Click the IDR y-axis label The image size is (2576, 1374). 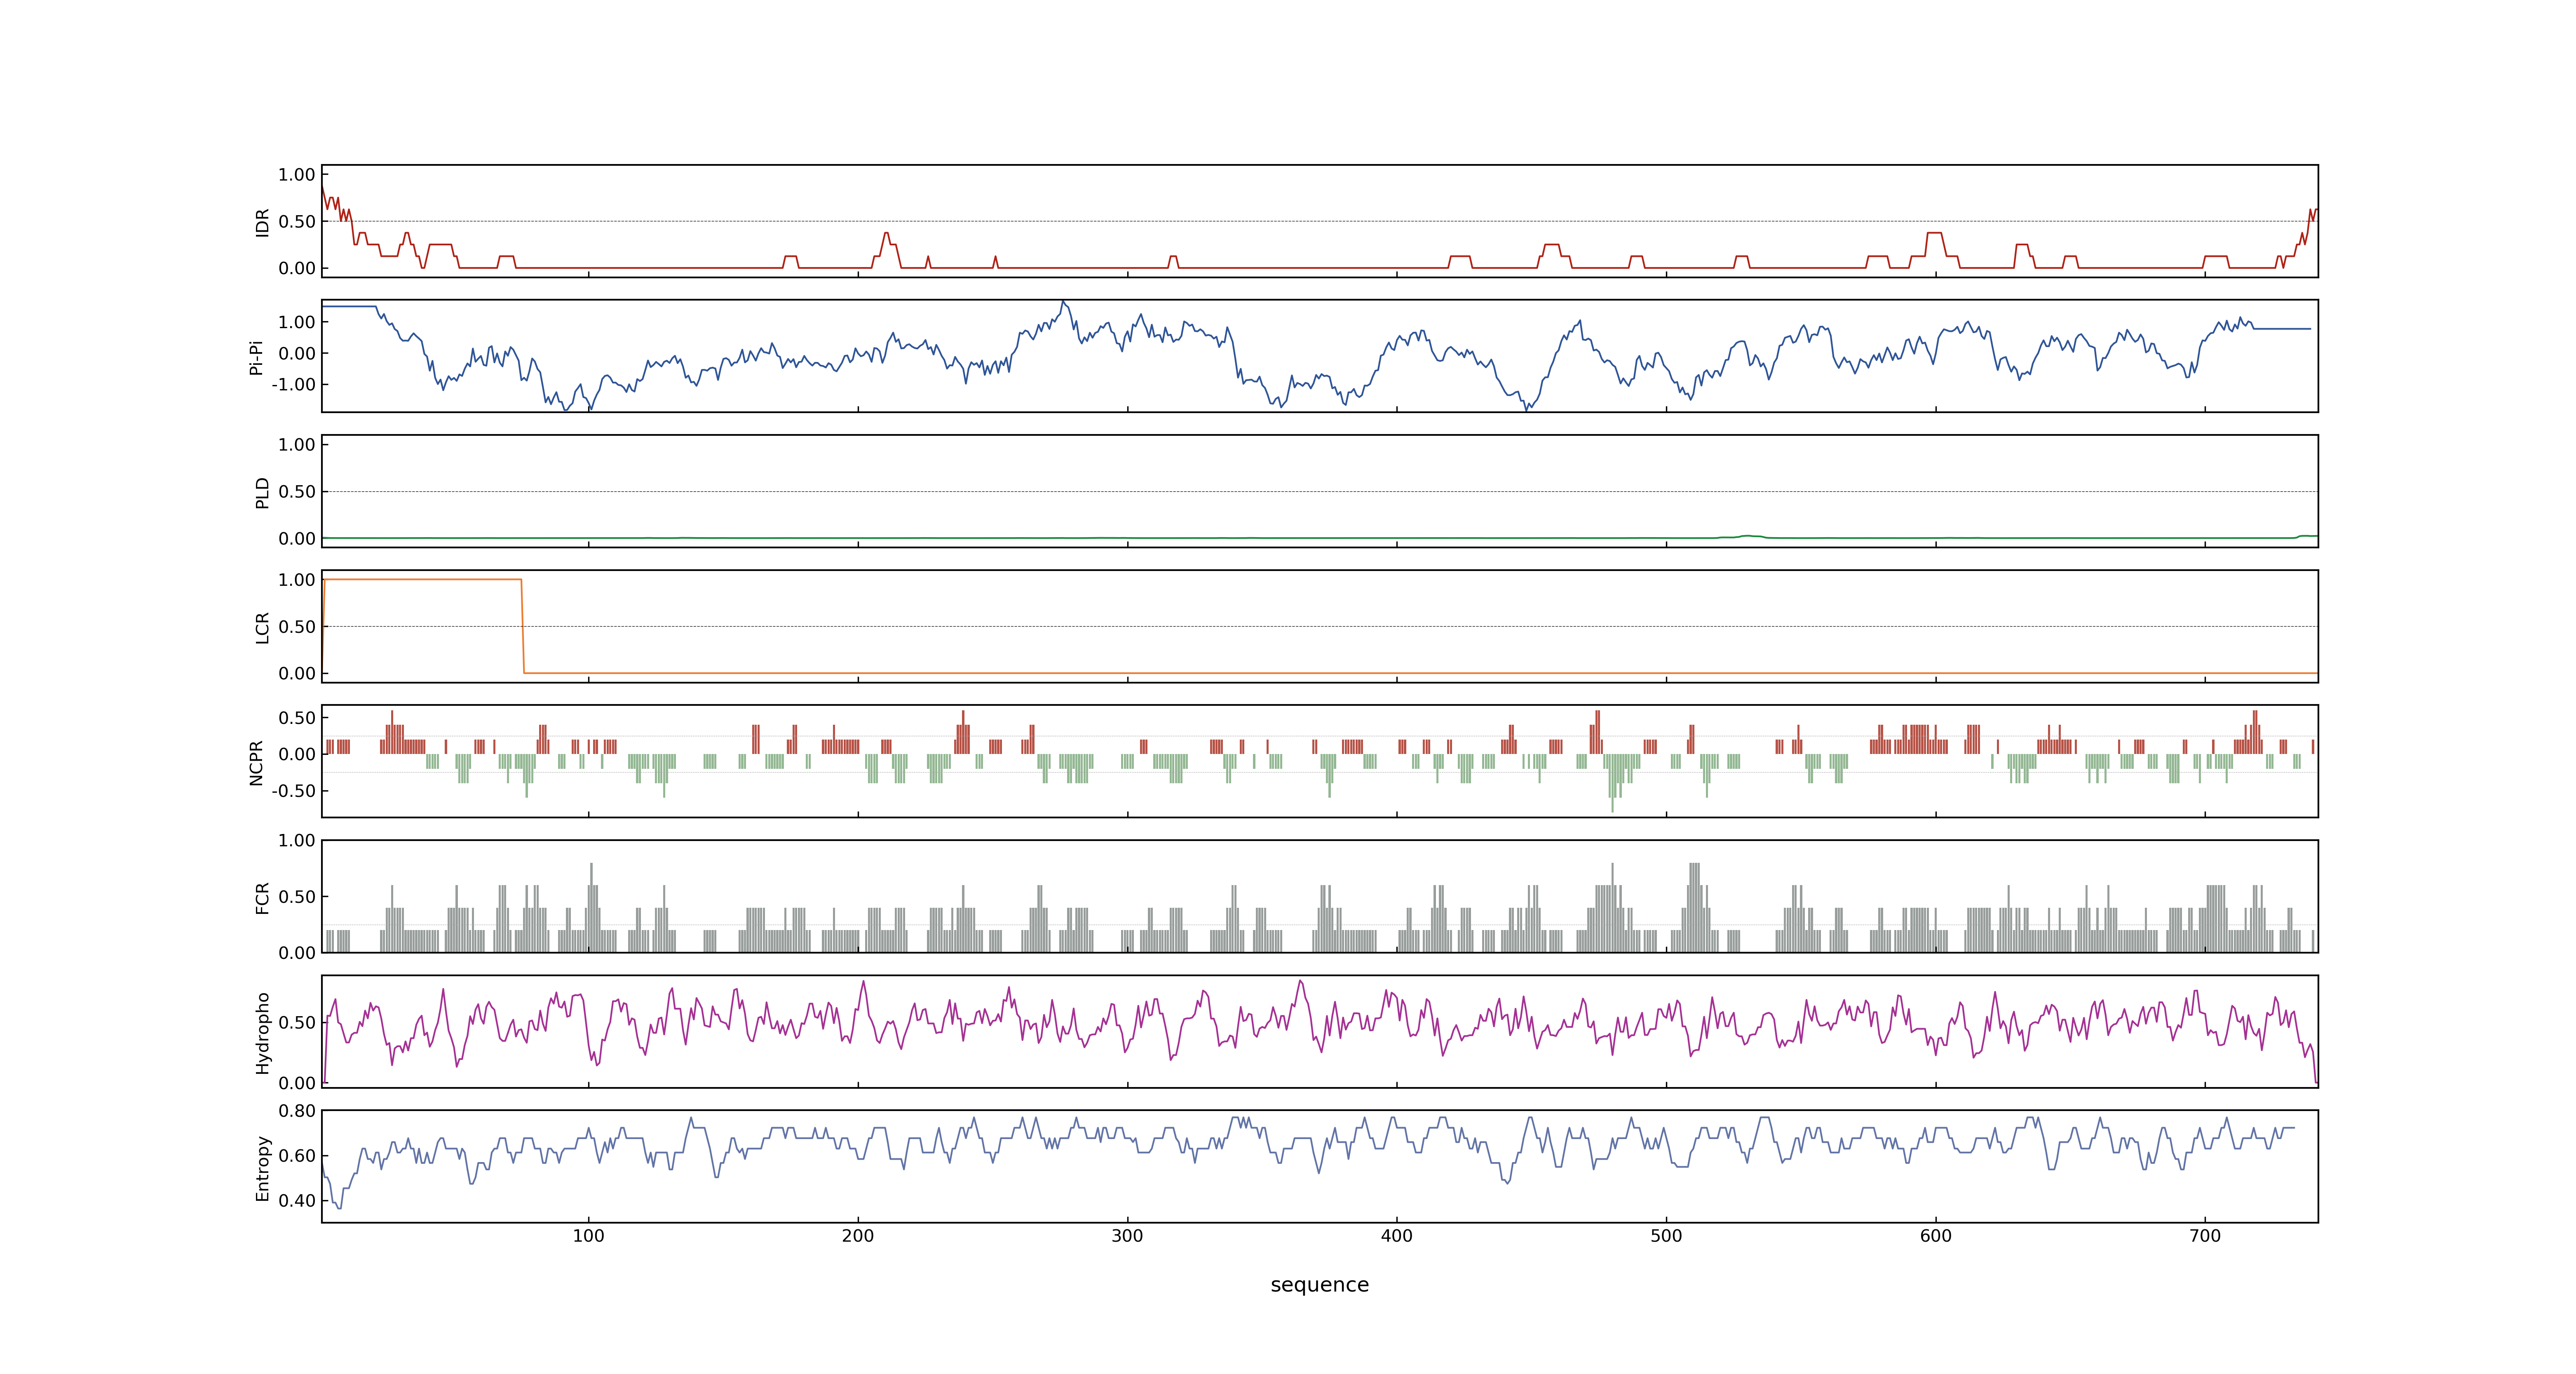click(262, 222)
